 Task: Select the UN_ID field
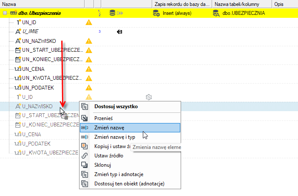(29, 22)
